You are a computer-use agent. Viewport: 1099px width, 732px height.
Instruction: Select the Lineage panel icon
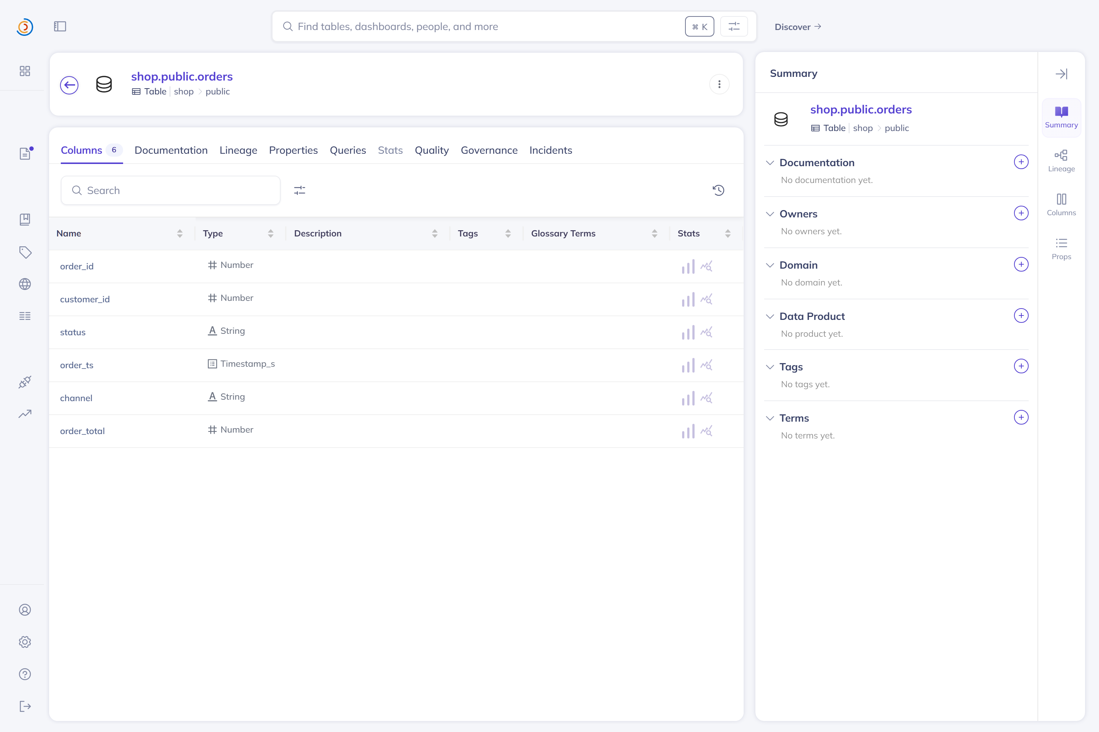point(1061,161)
